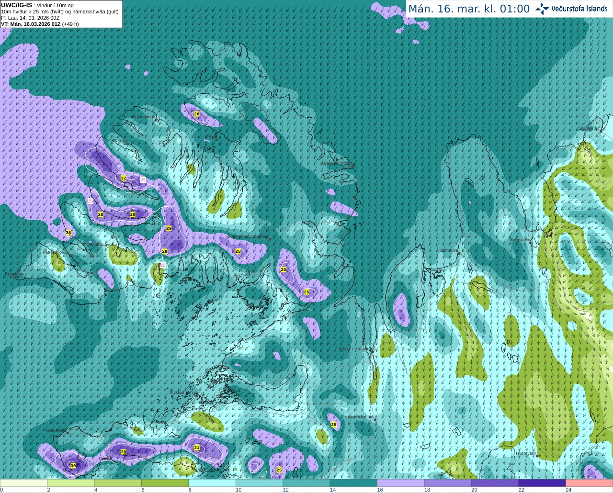Click the Flateyri station label
The height and width of the screenshot is (493, 613).
(x=119, y=141)
